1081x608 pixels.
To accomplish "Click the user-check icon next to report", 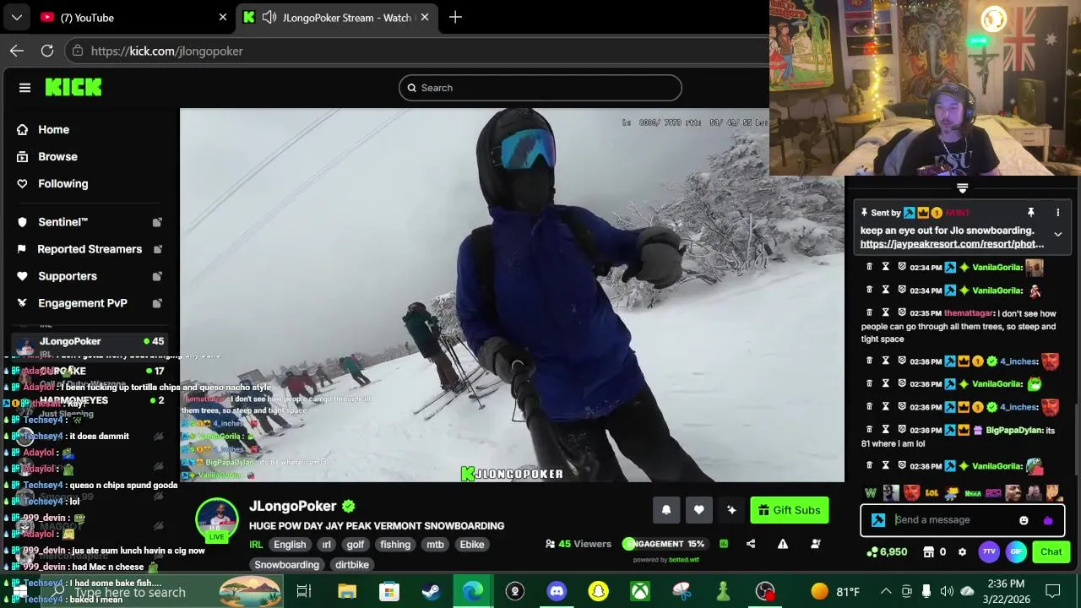I will point(816,544).
